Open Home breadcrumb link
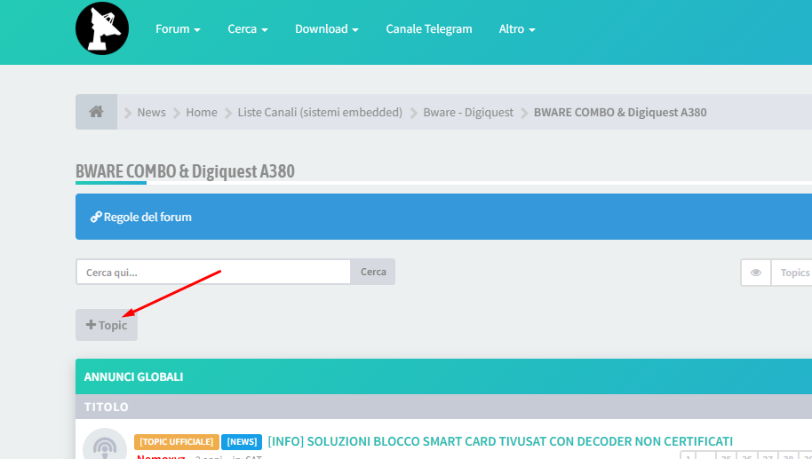The image size is (812, 459). [x=202, y=112]
